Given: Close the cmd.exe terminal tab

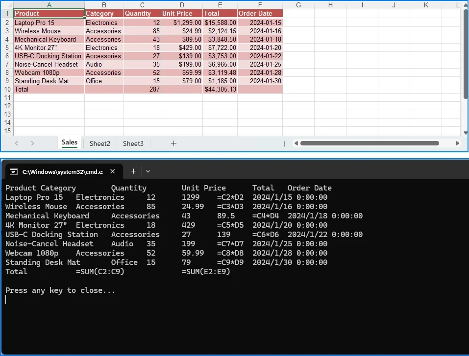Looking at the screenshot, I should (x=112, y=171).
